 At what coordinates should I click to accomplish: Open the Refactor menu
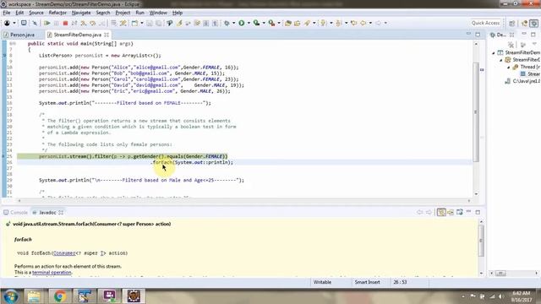click(x=57, y=13)
